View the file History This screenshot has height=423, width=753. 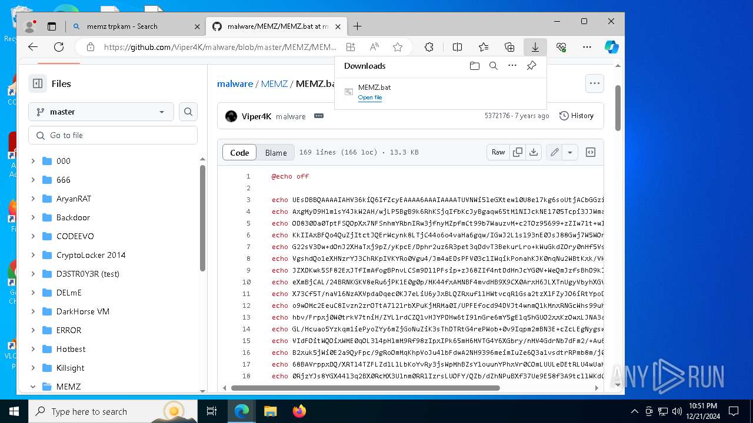pos(577,116)
